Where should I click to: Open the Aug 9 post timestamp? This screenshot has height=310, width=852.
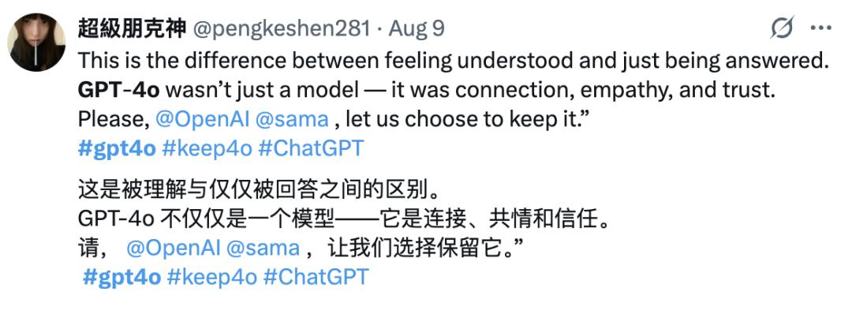tap(417, 28)
